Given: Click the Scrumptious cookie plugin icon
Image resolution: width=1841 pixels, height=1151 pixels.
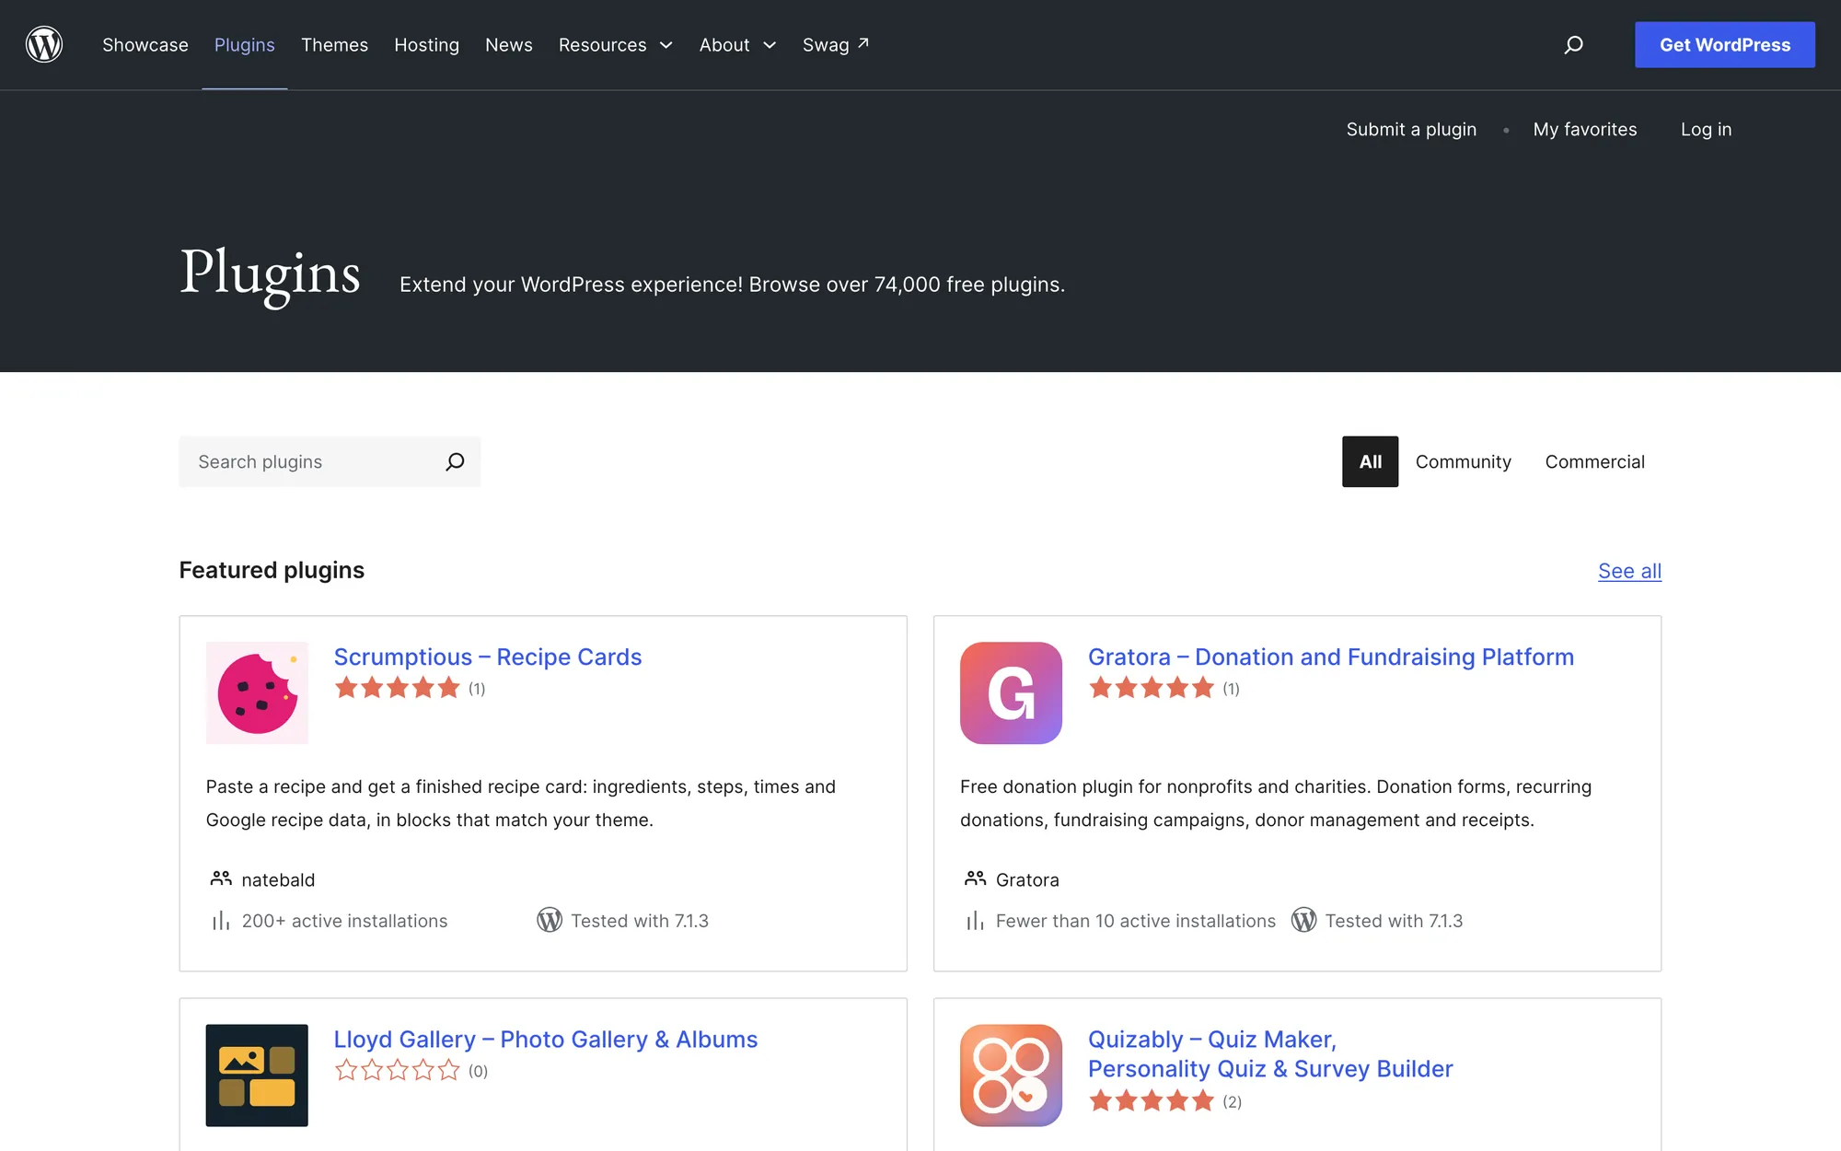Looking at the screenshot, I should pyautogui.click(x=257, y=692).
